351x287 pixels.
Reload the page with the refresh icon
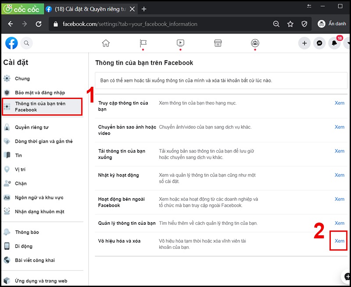(x=38, y=24)
